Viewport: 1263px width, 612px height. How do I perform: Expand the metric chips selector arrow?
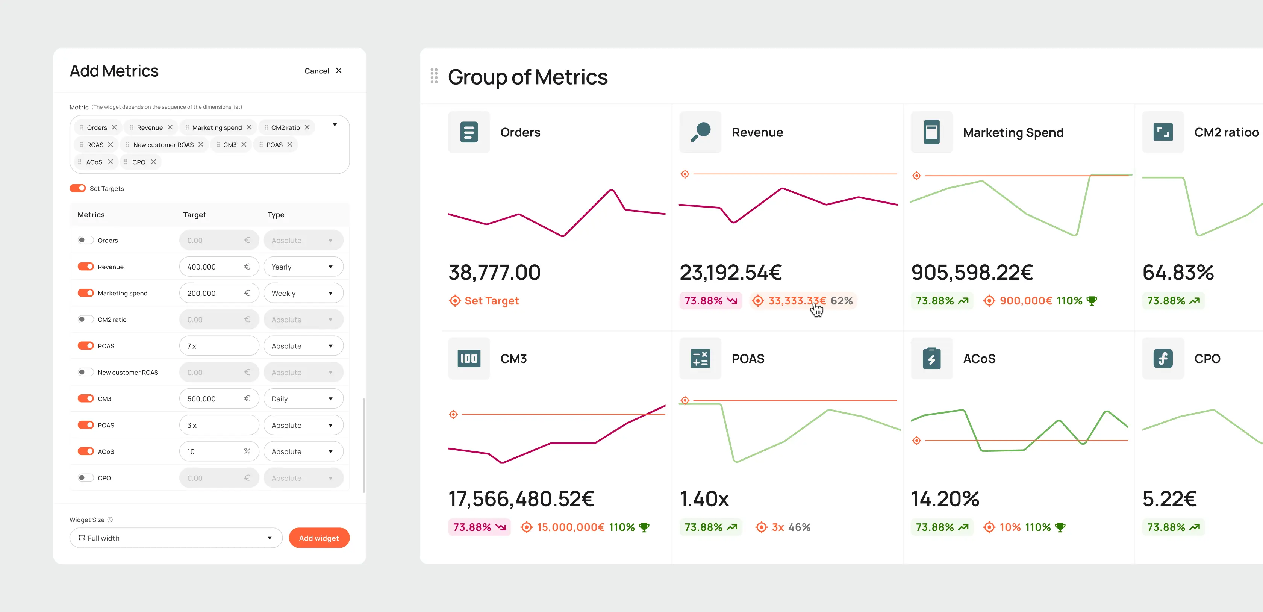tap(335, 125)
